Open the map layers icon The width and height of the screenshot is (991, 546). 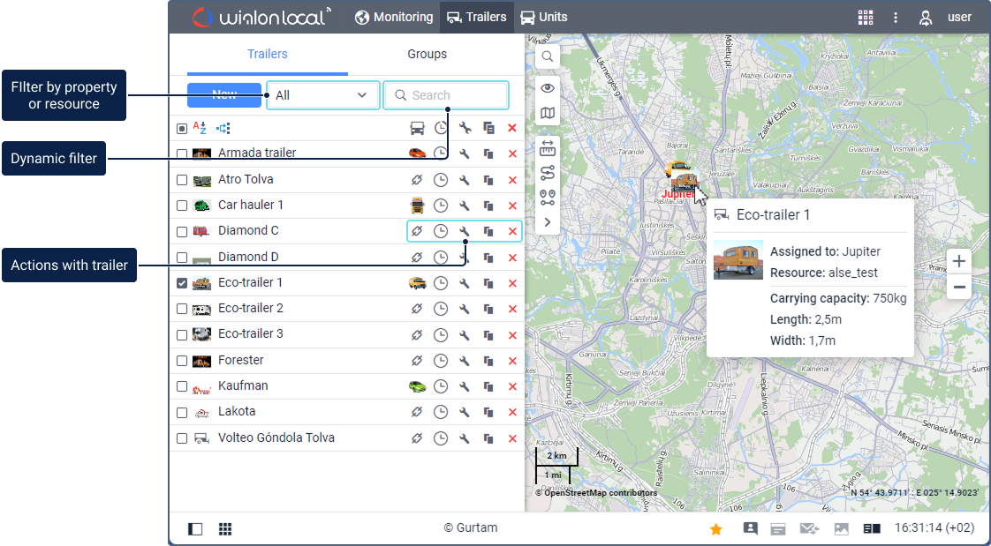click(548, 114)
